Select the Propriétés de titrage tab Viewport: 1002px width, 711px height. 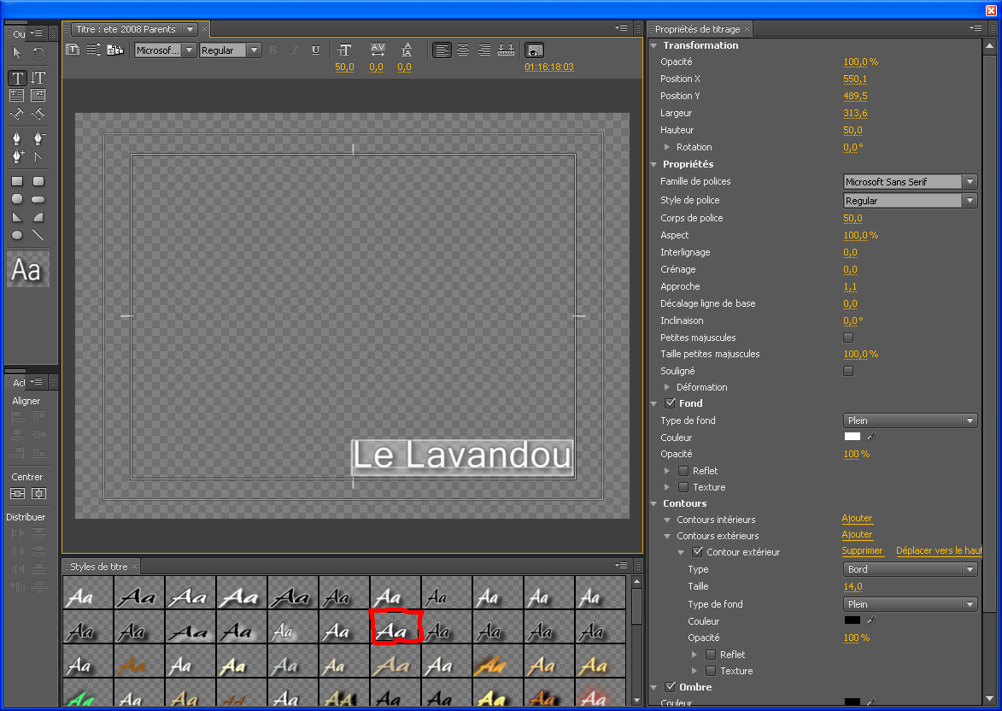697,29
